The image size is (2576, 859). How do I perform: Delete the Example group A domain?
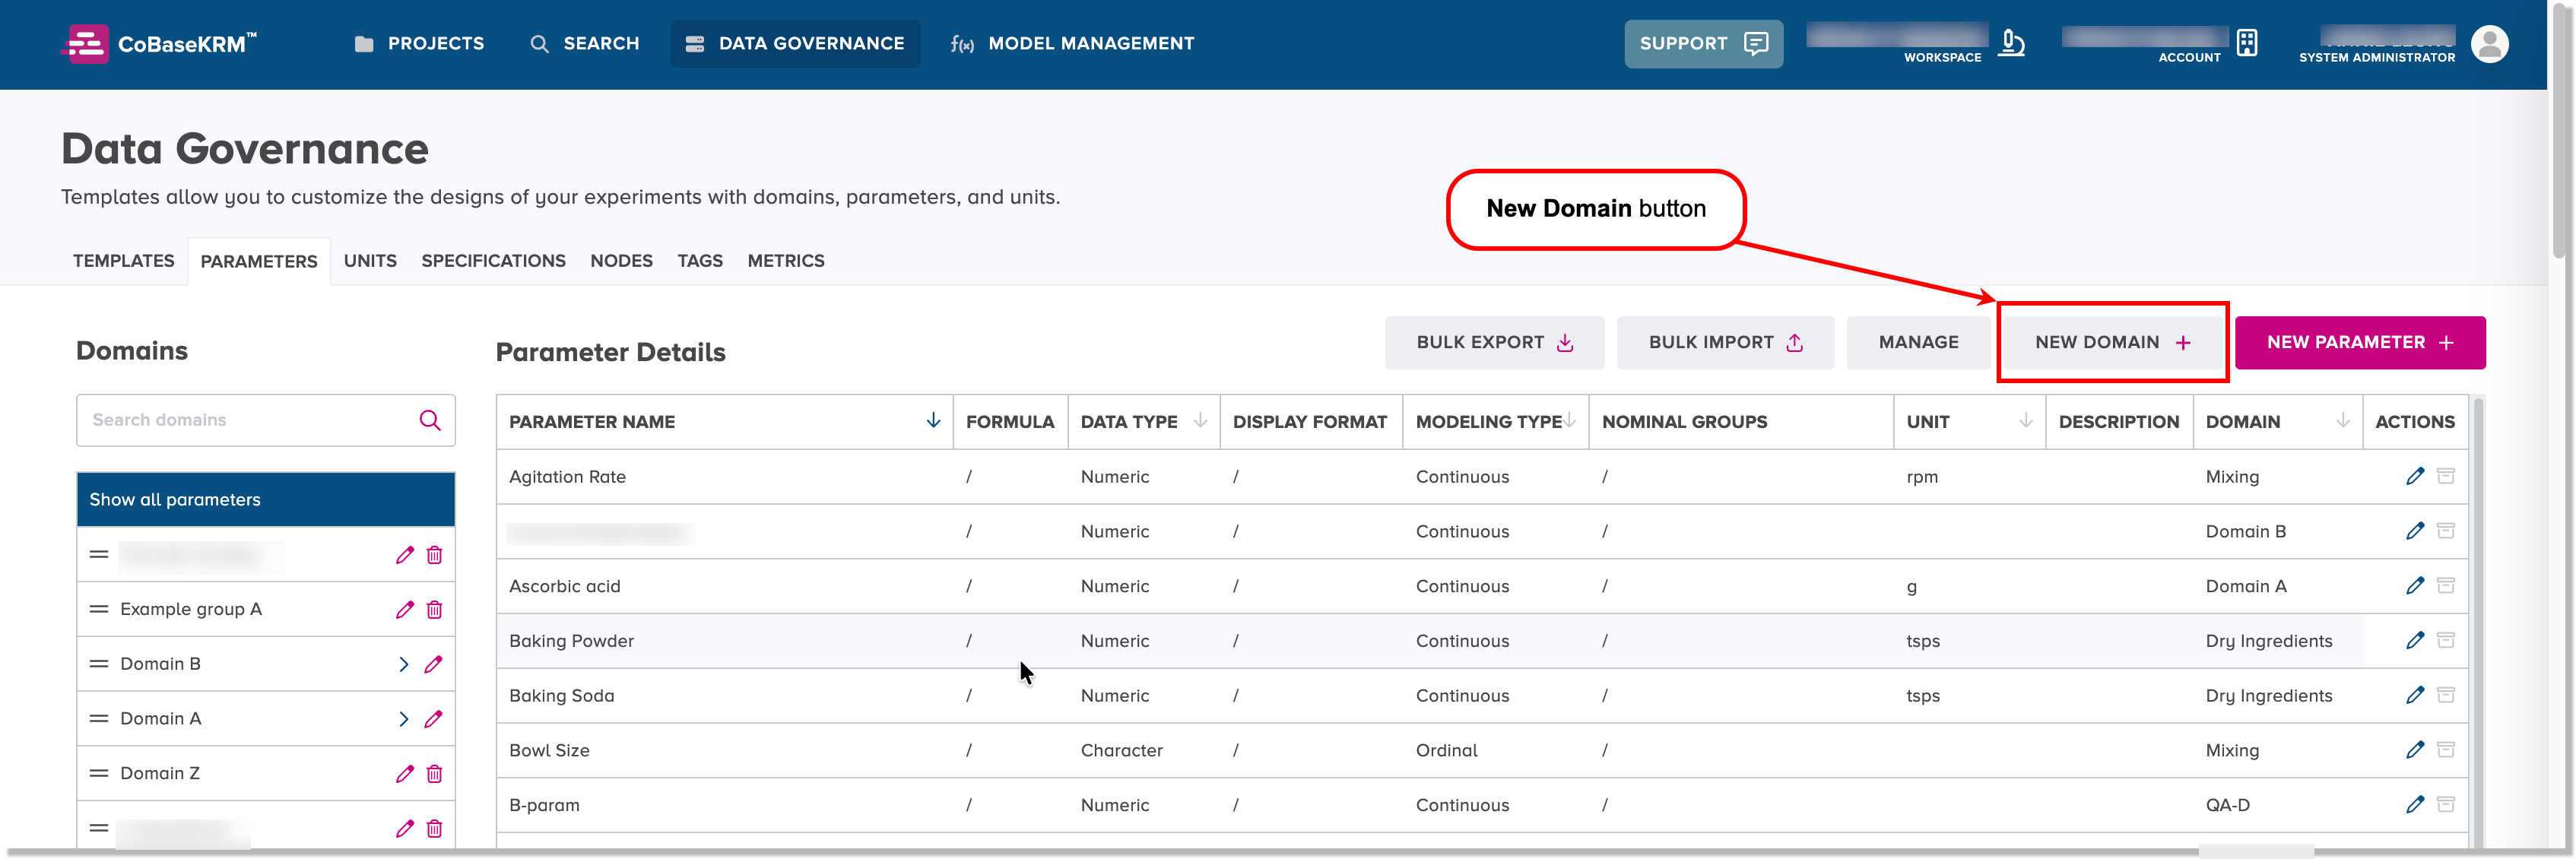click(435, 609)
